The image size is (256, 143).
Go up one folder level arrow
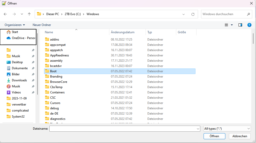[x=29, y=14]
